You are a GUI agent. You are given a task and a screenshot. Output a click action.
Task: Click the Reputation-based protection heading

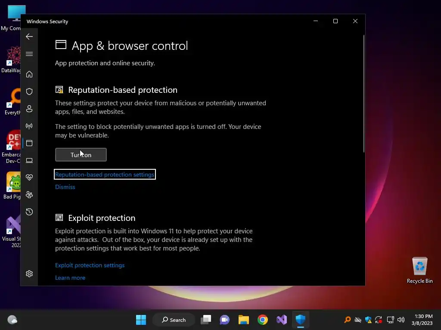pyautogui.click(x=123, y=90)
